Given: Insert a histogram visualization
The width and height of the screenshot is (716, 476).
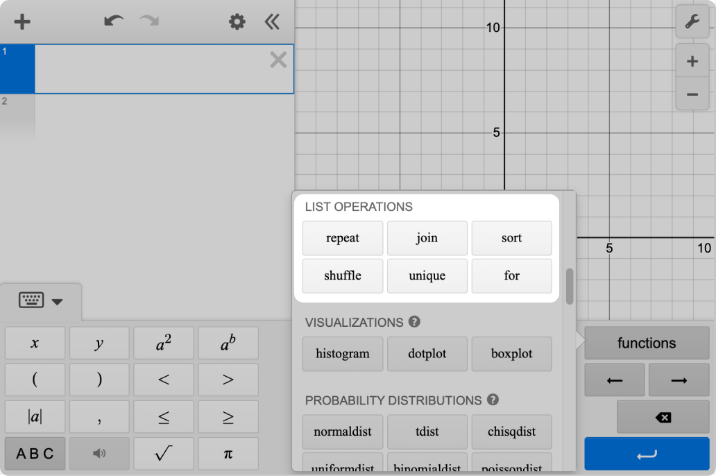Looking at the screenshot, I should pyautogui.click(x=342, y=354).
